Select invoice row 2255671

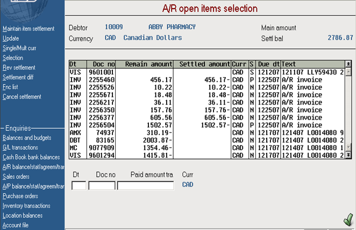[207, 95]
